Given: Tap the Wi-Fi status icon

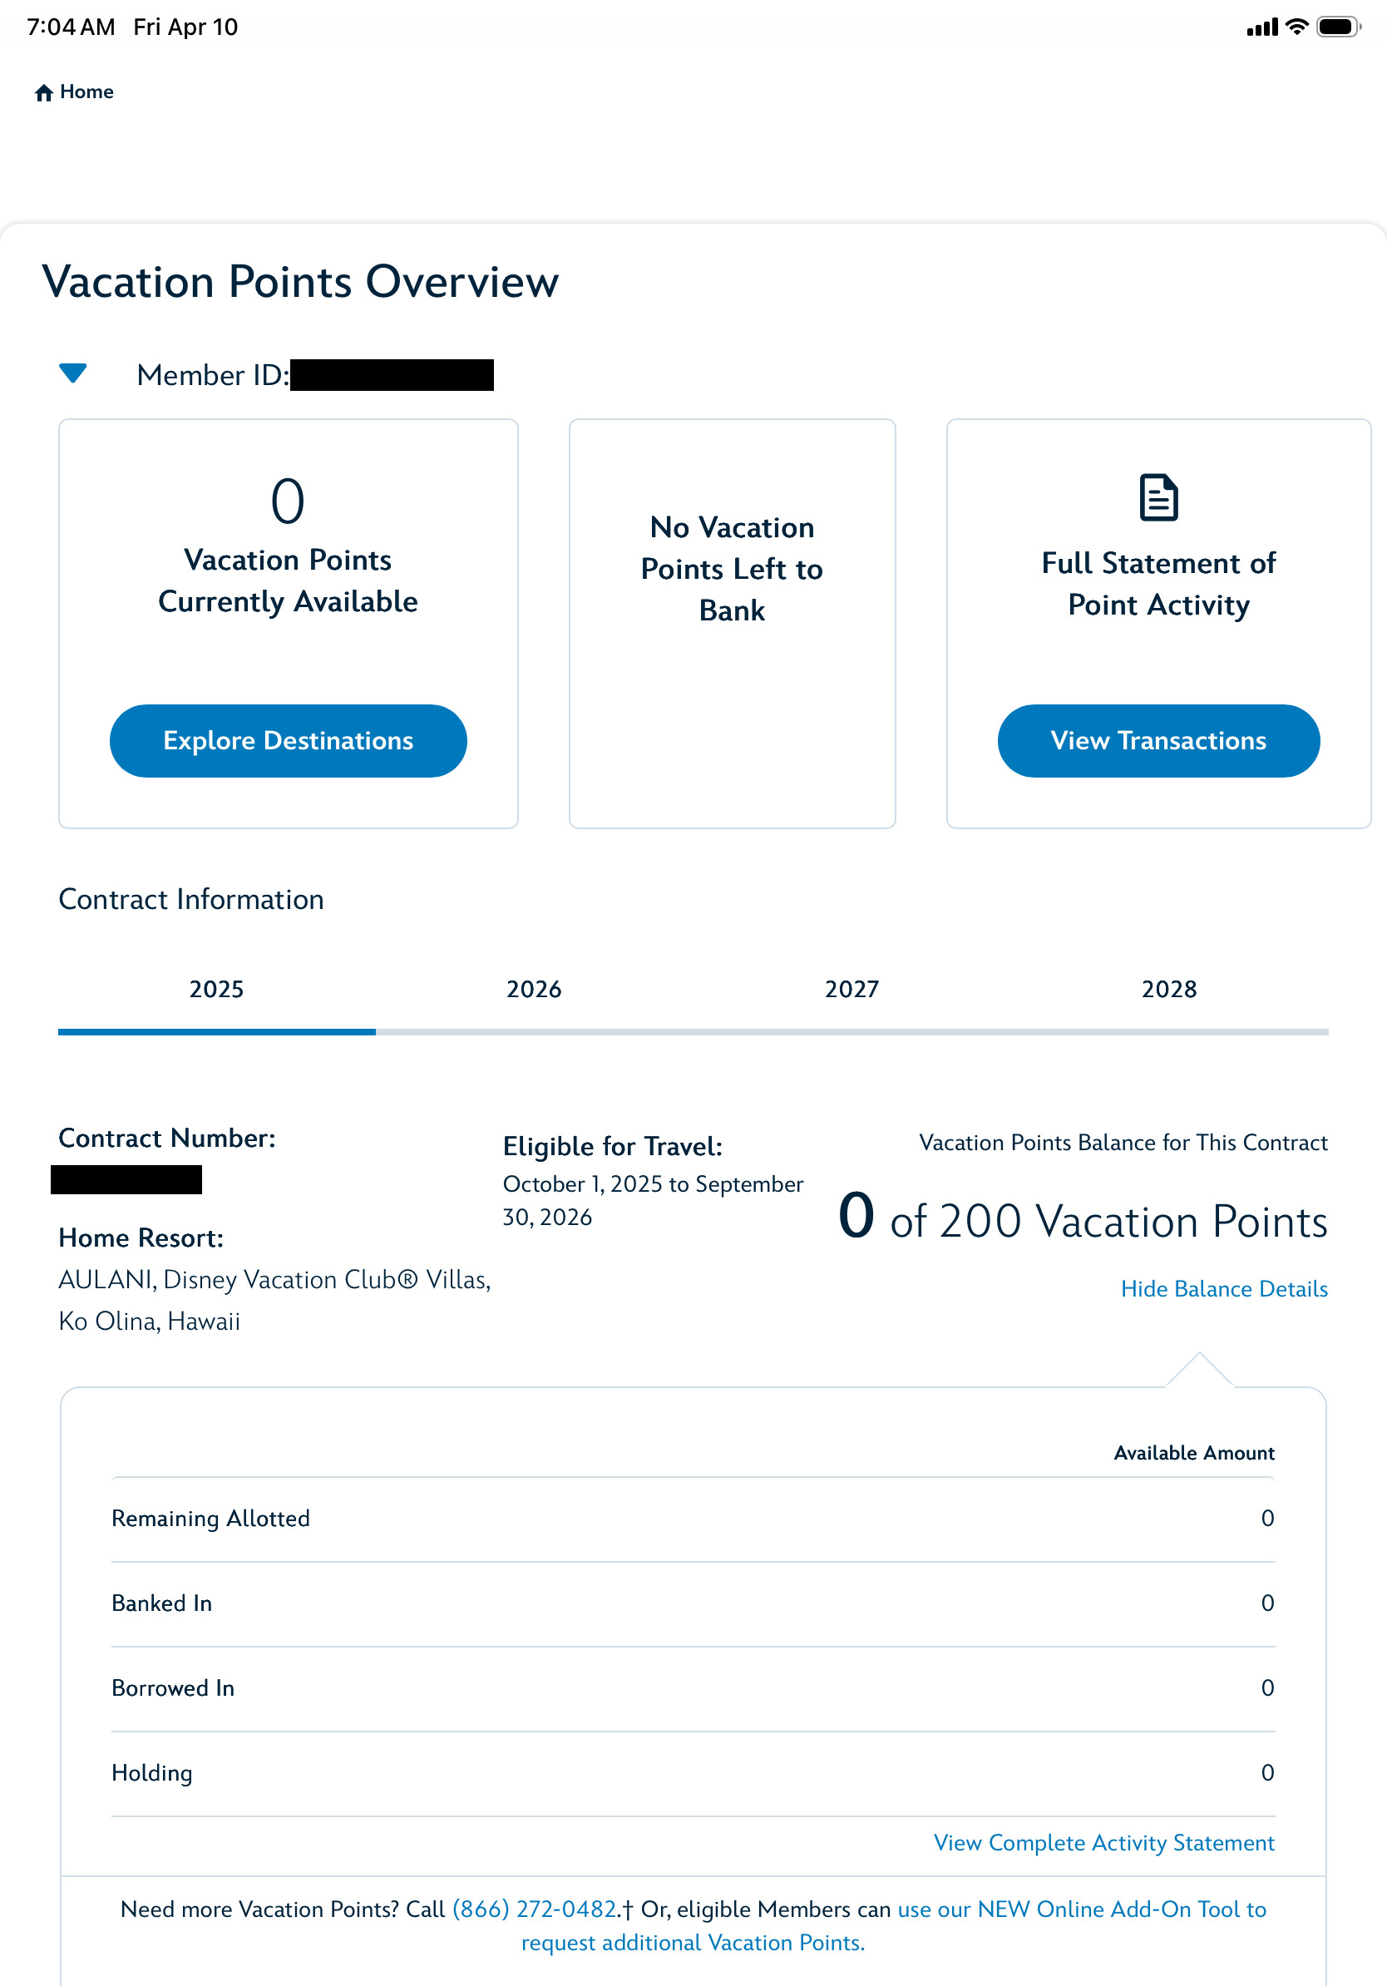Looking at the screenshot, I should point(1296,27).
